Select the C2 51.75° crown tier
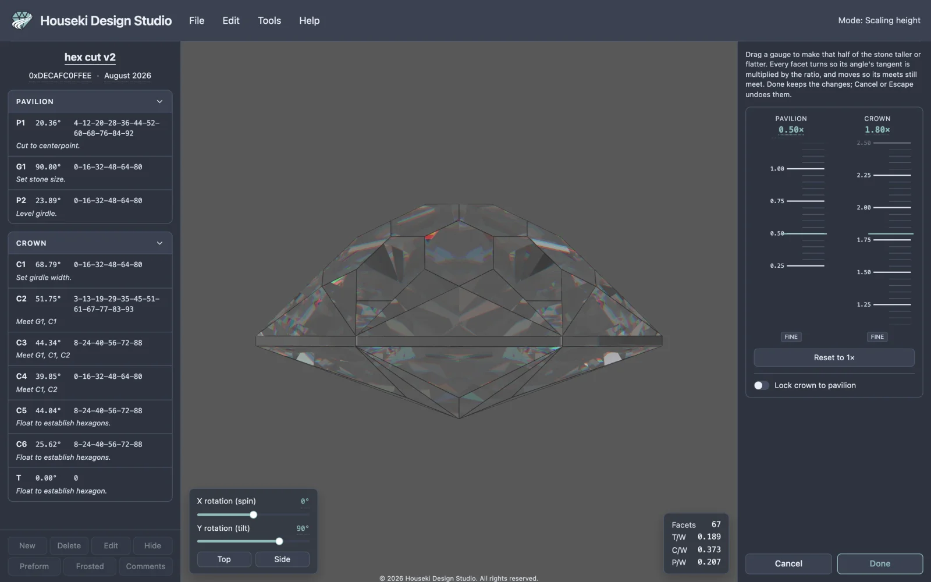 (90, 310)
